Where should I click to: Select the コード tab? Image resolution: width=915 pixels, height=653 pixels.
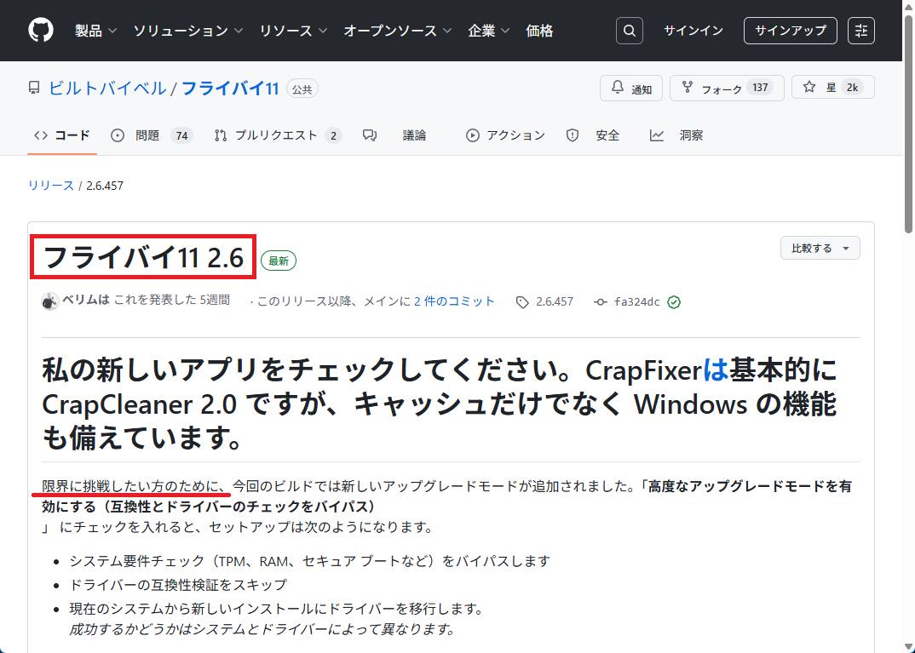pyautogui.click(x=62, y=135)
